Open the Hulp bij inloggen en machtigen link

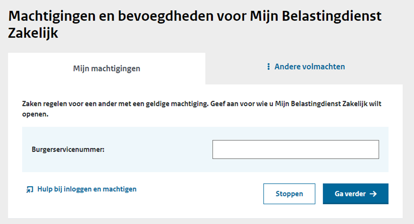coord(86,189)
